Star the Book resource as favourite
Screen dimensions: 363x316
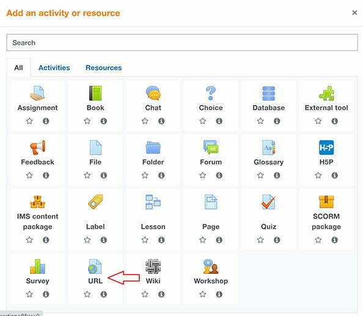tap(87, 121)
